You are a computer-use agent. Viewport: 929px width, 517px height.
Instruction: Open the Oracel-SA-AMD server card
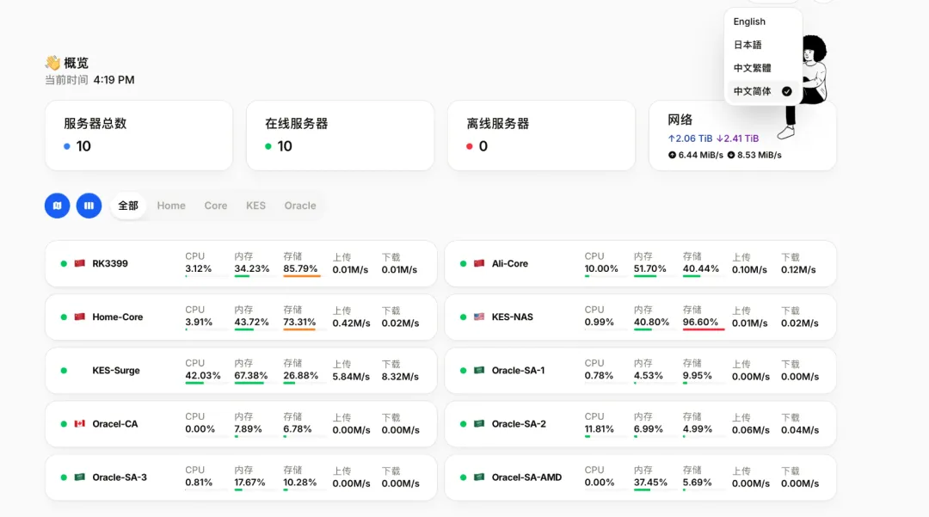click(640, 477)
